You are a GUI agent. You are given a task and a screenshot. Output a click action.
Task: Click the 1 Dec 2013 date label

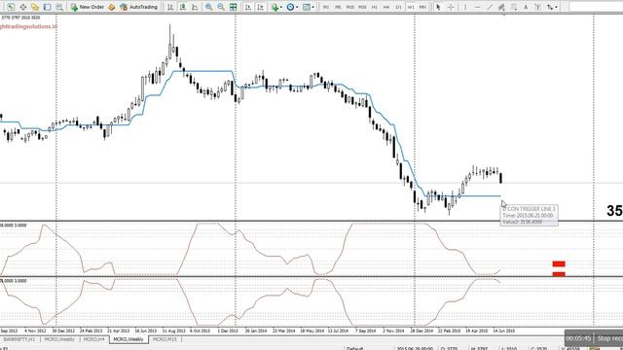[228, 331]
